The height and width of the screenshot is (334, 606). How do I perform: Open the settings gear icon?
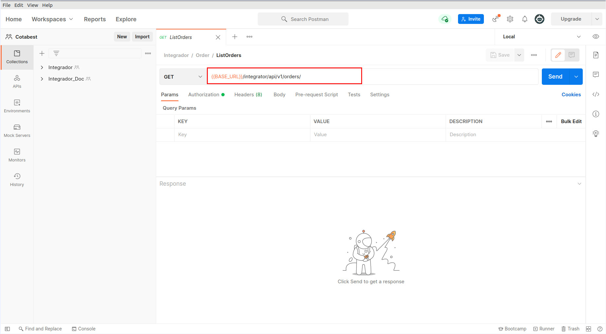click(510, 19)
